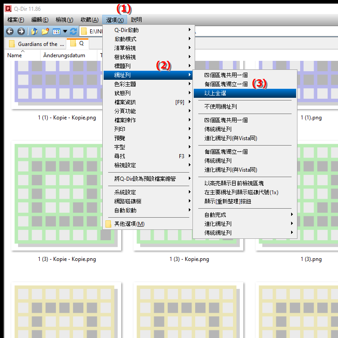Open the 檢視設定 submenu
The height and width of the screenshot is (338, 338).
click(x=149, y=165)
